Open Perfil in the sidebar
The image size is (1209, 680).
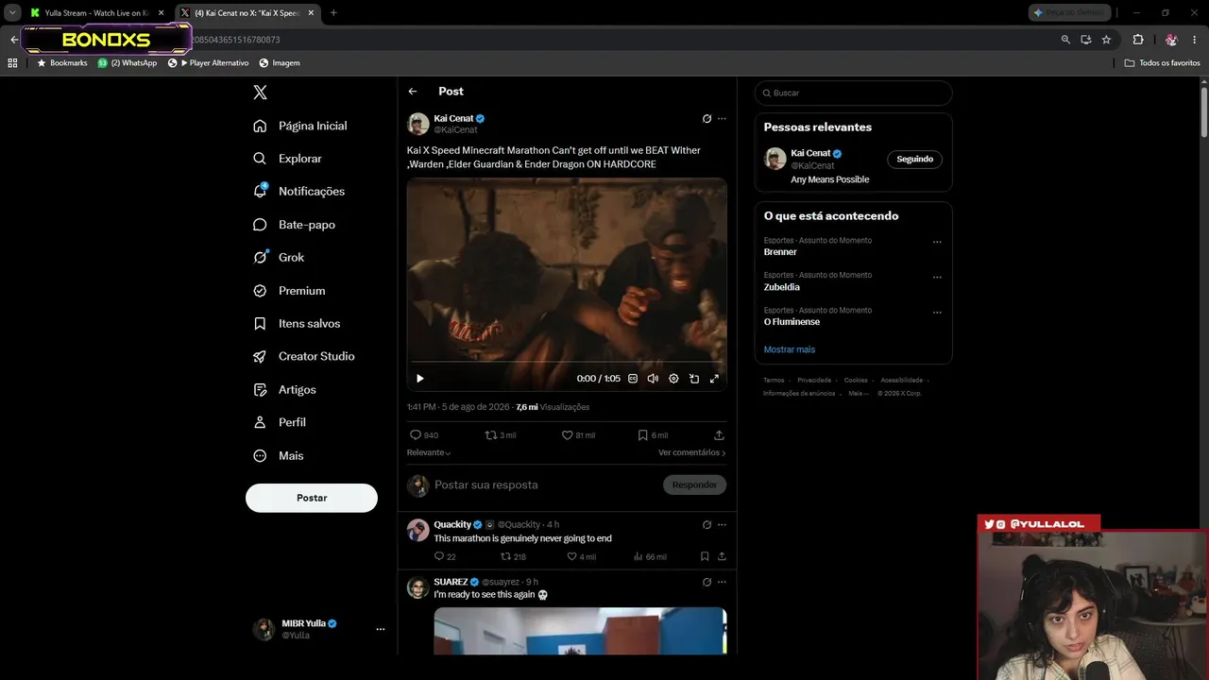pos(280,422)
